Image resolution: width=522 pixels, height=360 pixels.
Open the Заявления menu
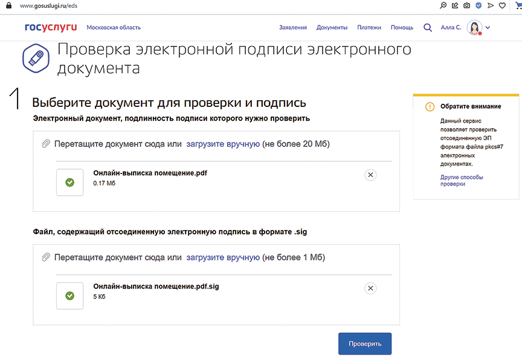(292, 28)
